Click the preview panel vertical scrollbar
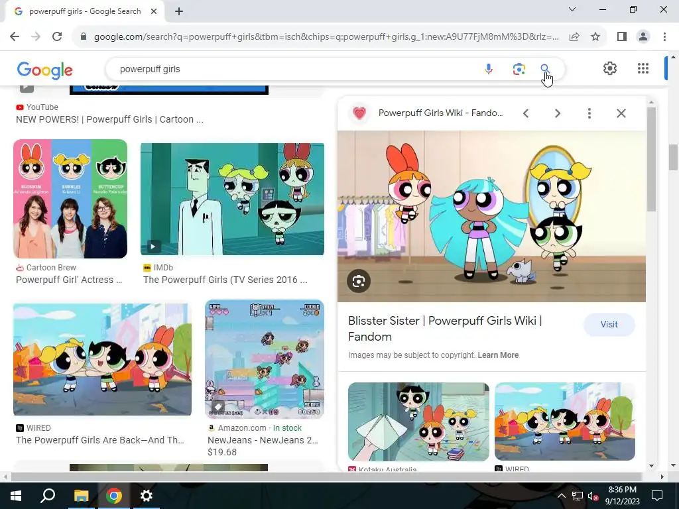 tap(651, 159)
